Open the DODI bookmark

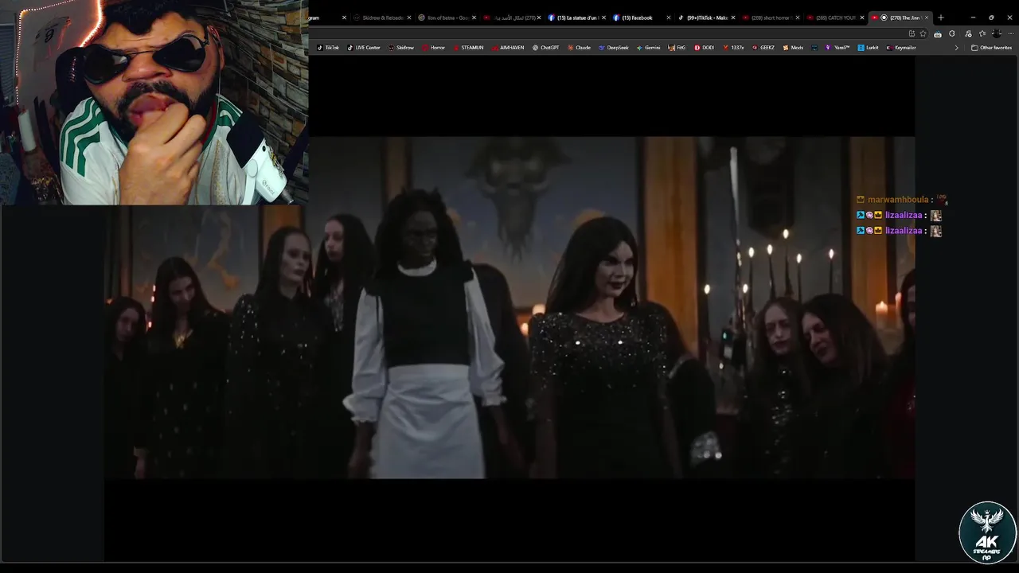tap(704, 48)
